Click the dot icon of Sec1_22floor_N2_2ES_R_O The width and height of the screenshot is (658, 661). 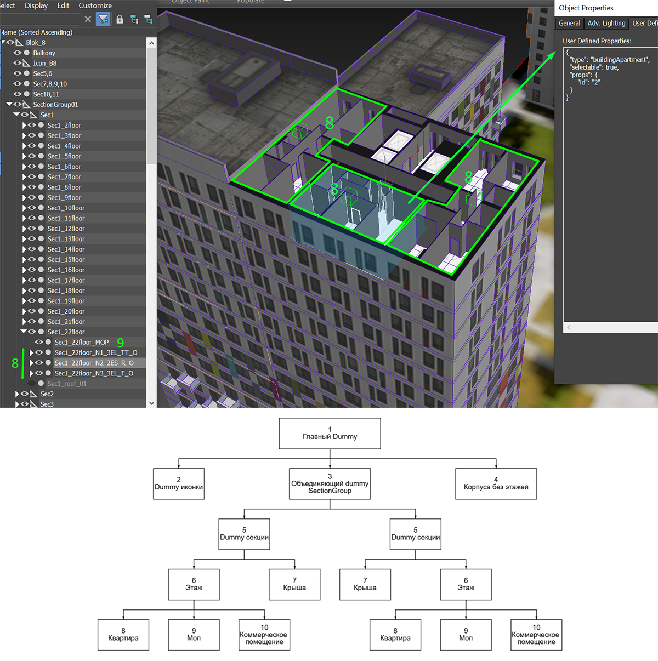(48, 363)
